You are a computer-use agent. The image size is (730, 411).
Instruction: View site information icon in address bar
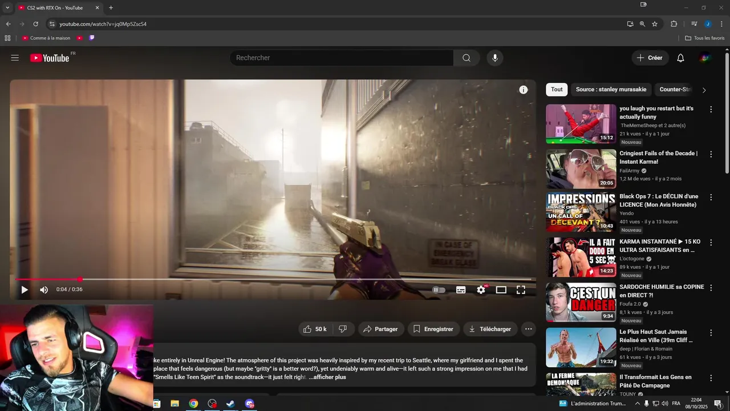(52, 24)
